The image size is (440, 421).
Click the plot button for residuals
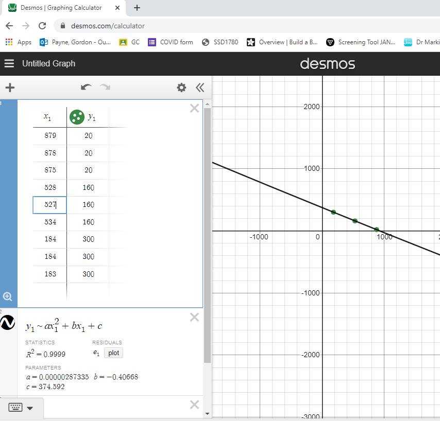[113, 353]
